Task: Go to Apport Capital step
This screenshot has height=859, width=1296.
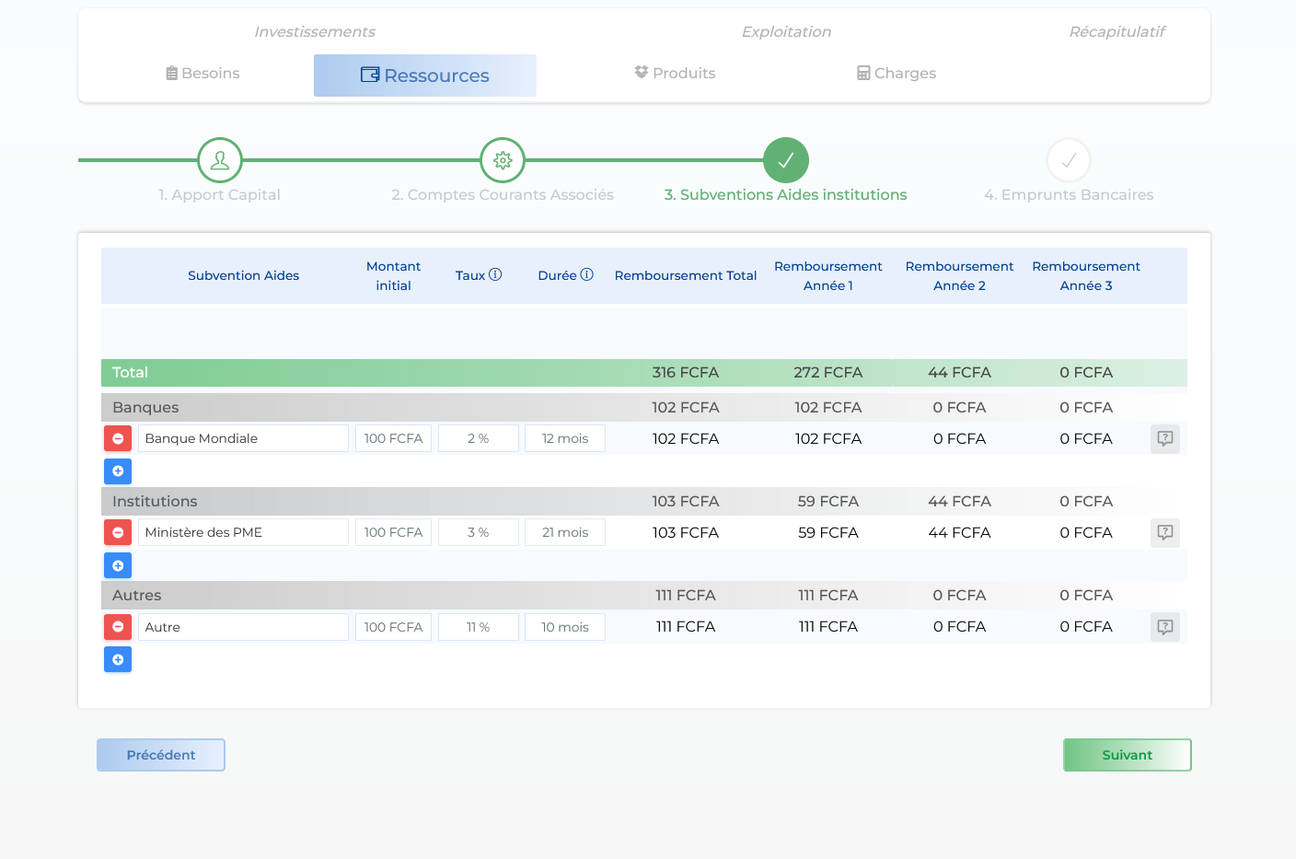Action: [220, 160]
